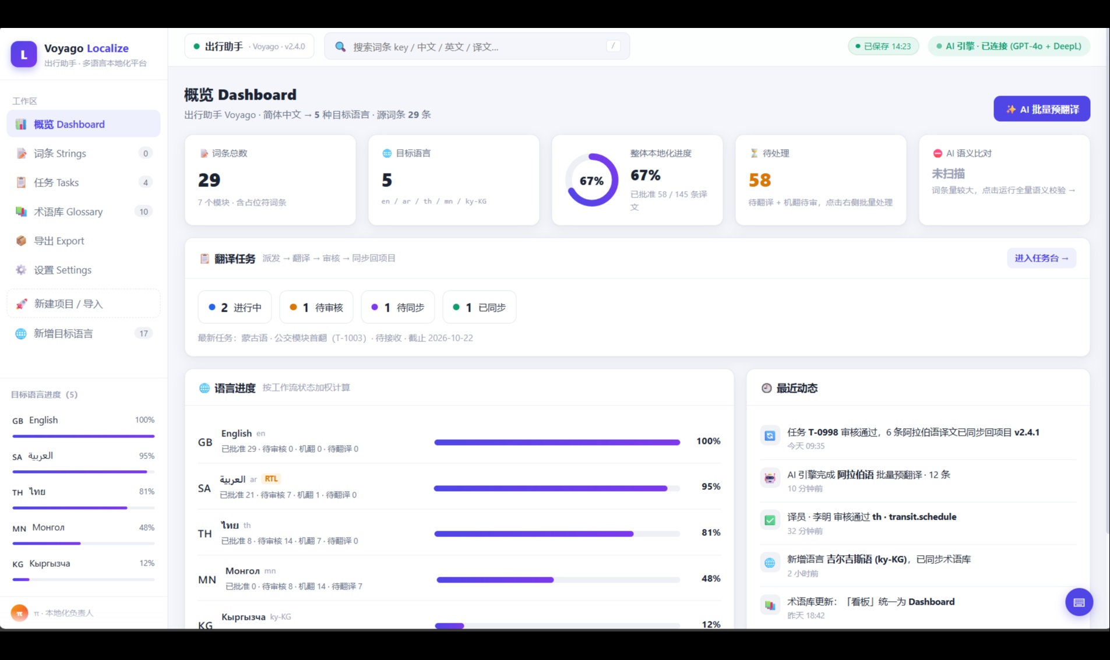Click the Монгол 48% progress bar in main panel
Viewport: 1110px width, 660px height.
tap(558, 580)
